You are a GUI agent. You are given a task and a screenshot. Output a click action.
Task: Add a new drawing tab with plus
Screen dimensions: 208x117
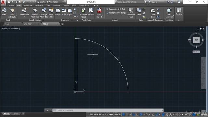62,24
